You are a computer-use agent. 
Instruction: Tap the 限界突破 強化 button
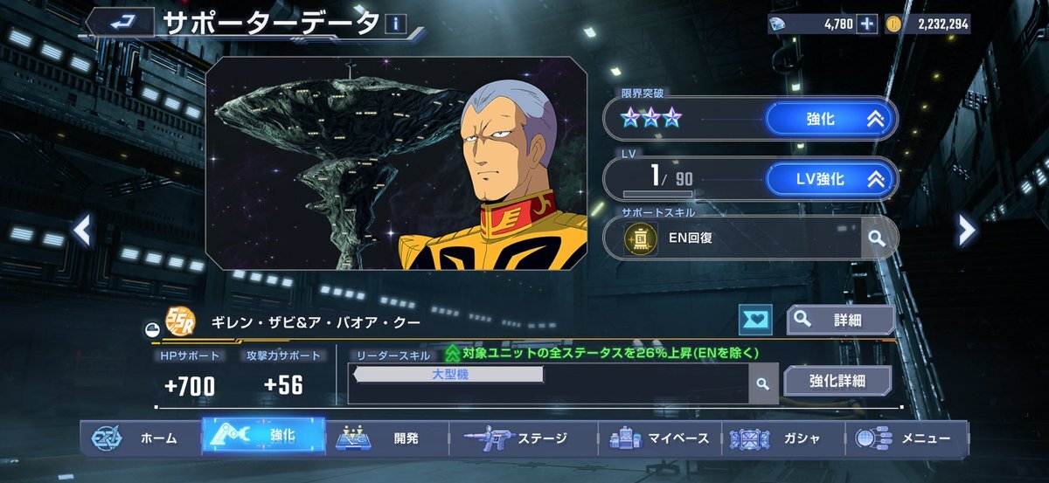pos(830,120)
